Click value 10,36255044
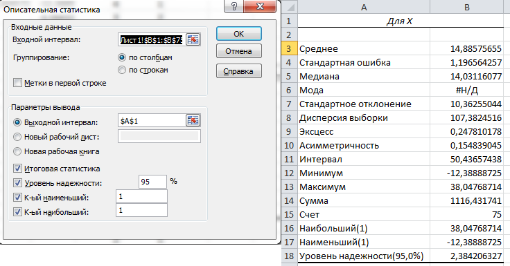Screen dimensions: 510x266 (x=467, y=104)
